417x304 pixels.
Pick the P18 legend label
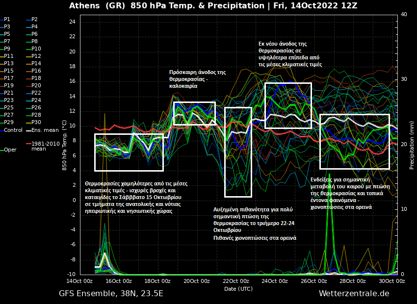pos(33,78)
